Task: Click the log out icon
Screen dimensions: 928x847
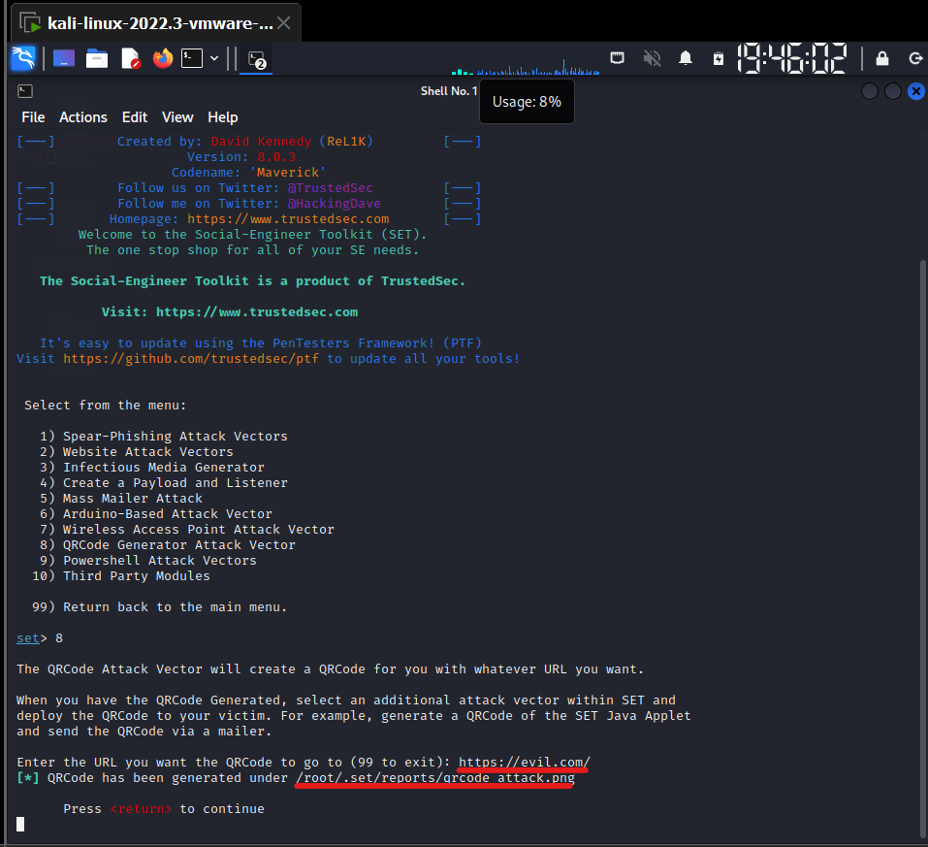Action: point(914,58)
